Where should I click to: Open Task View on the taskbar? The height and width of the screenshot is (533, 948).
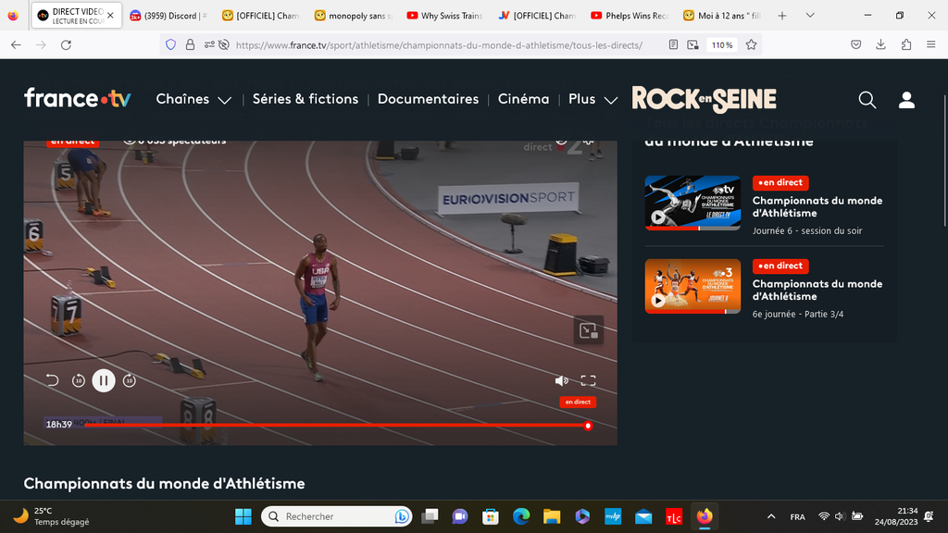click(x=430, y=516)
